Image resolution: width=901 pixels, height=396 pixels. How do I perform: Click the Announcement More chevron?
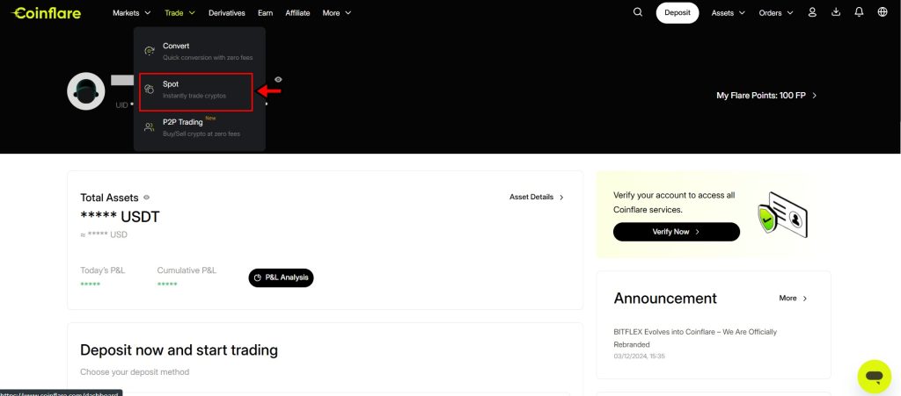[x=804, y=299]
